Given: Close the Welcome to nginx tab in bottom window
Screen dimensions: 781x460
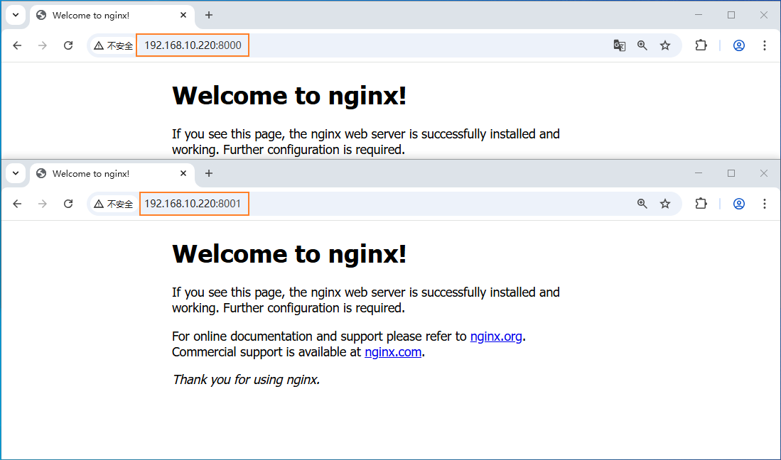Looking at the screenshot, I should click(x=183, y=173).
